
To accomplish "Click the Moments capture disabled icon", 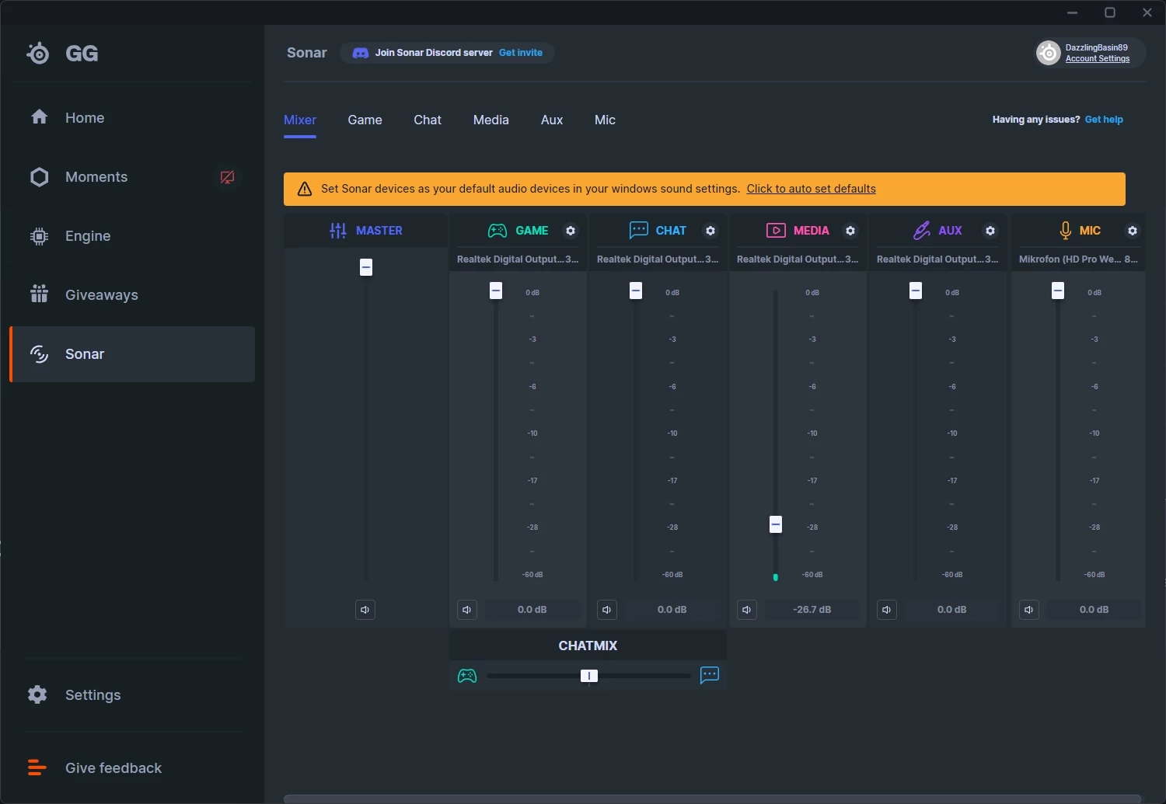I will point(227,177).
